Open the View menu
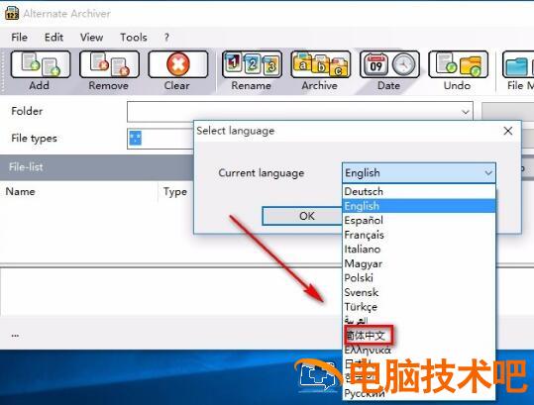 tap(91, 37)
